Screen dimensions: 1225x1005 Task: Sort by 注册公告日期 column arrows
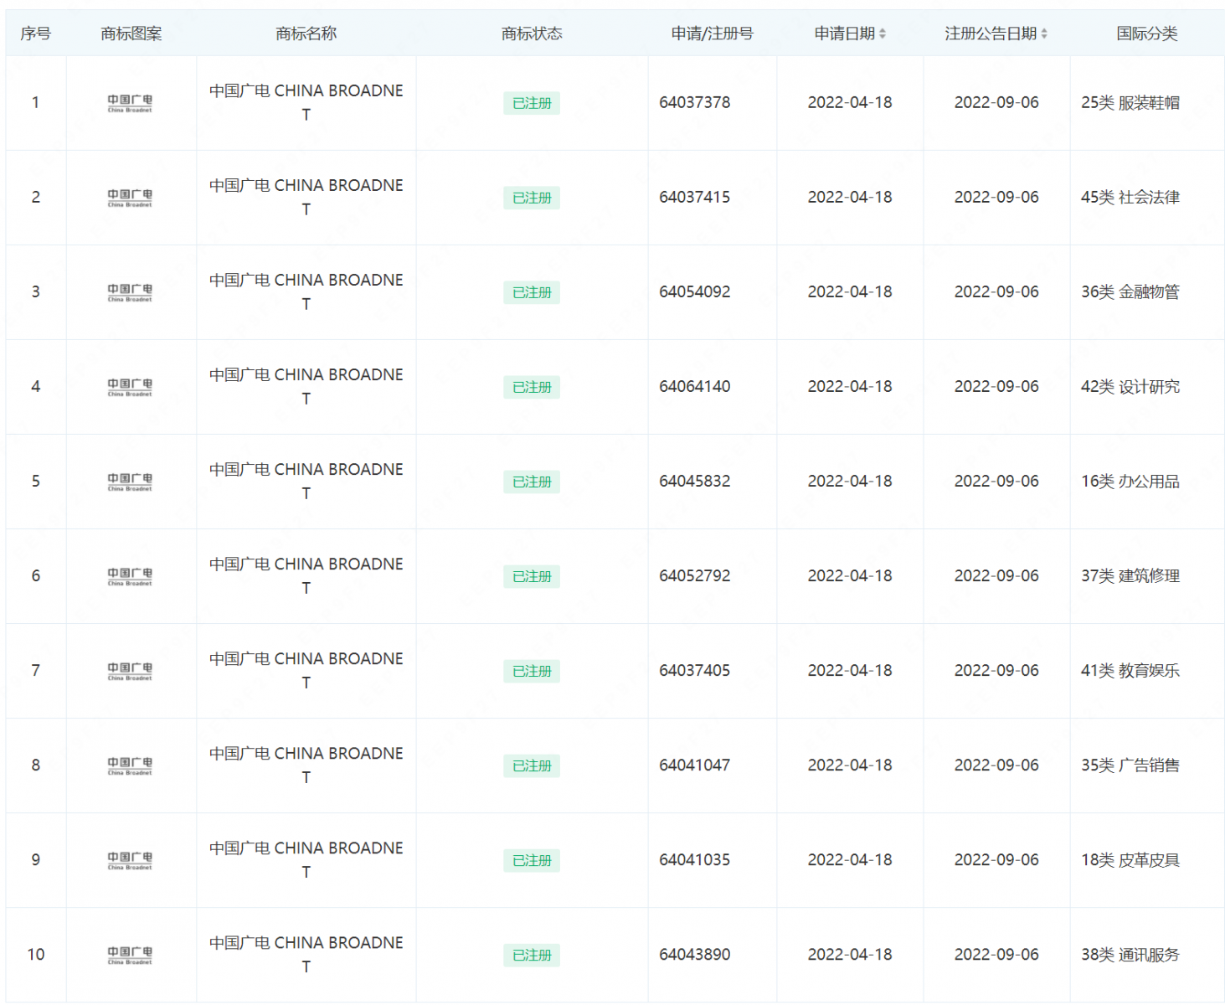[x=1043, y=33]
